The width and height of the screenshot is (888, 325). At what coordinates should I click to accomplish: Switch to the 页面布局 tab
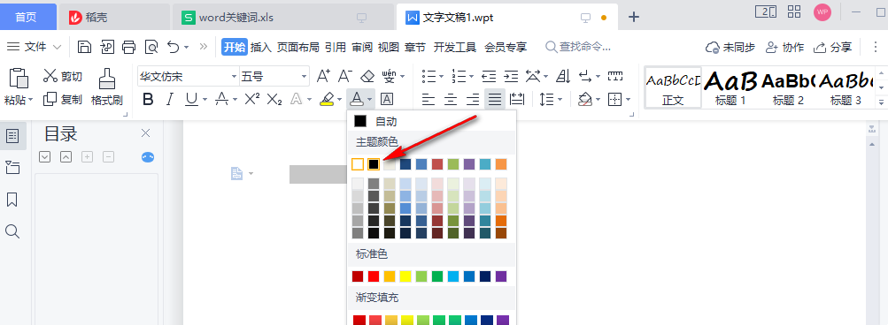tap(297, 47)
